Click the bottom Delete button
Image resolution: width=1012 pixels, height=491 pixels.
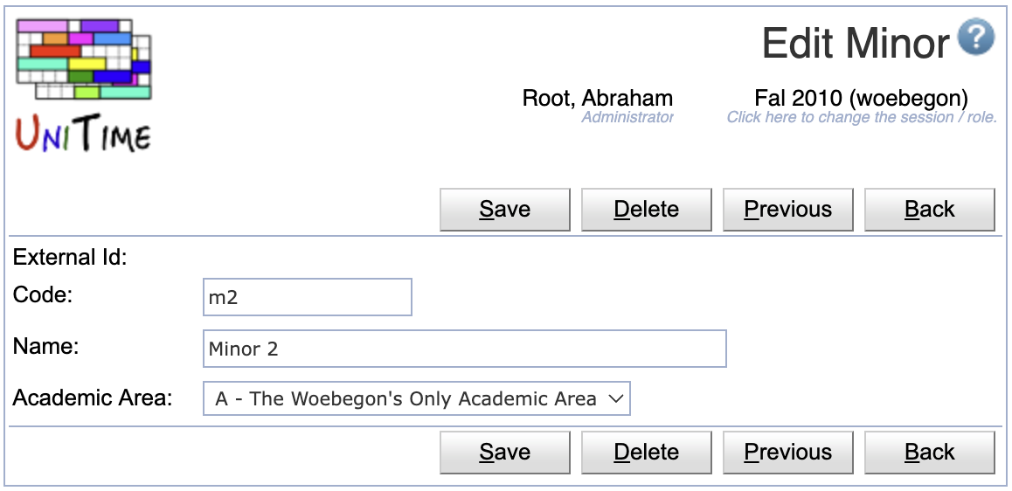coord(646,453)
